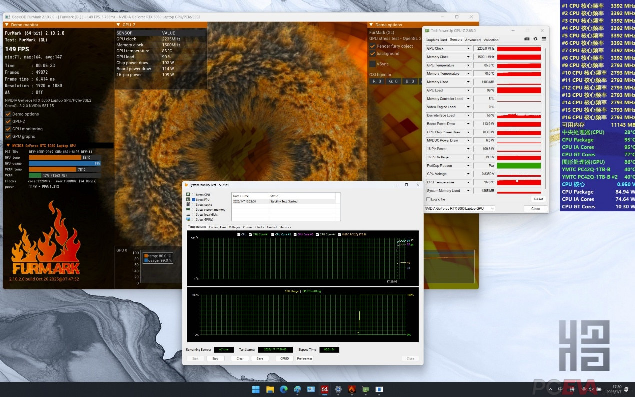Check the Log to file checkbox
The height and width of the screenshot is (397, 635).
click(x=428, y=199)
